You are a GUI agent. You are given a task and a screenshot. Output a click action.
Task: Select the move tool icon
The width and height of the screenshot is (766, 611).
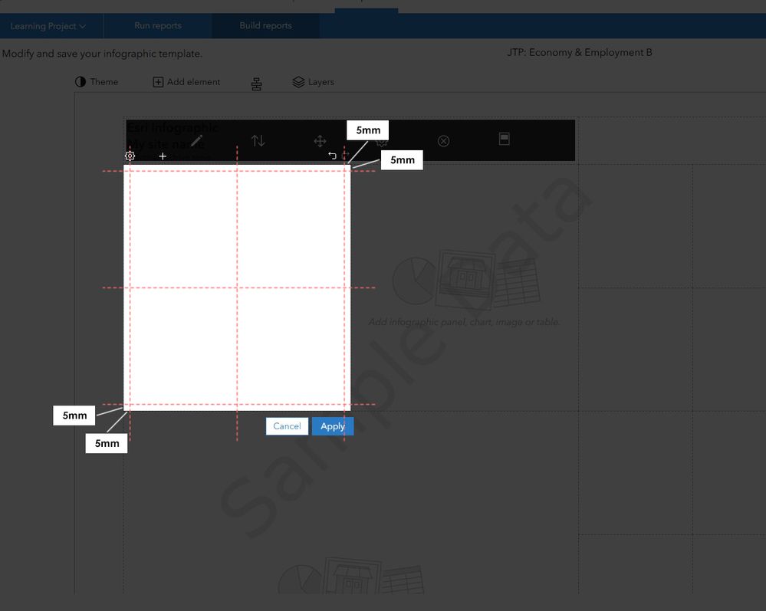point(320,140)
